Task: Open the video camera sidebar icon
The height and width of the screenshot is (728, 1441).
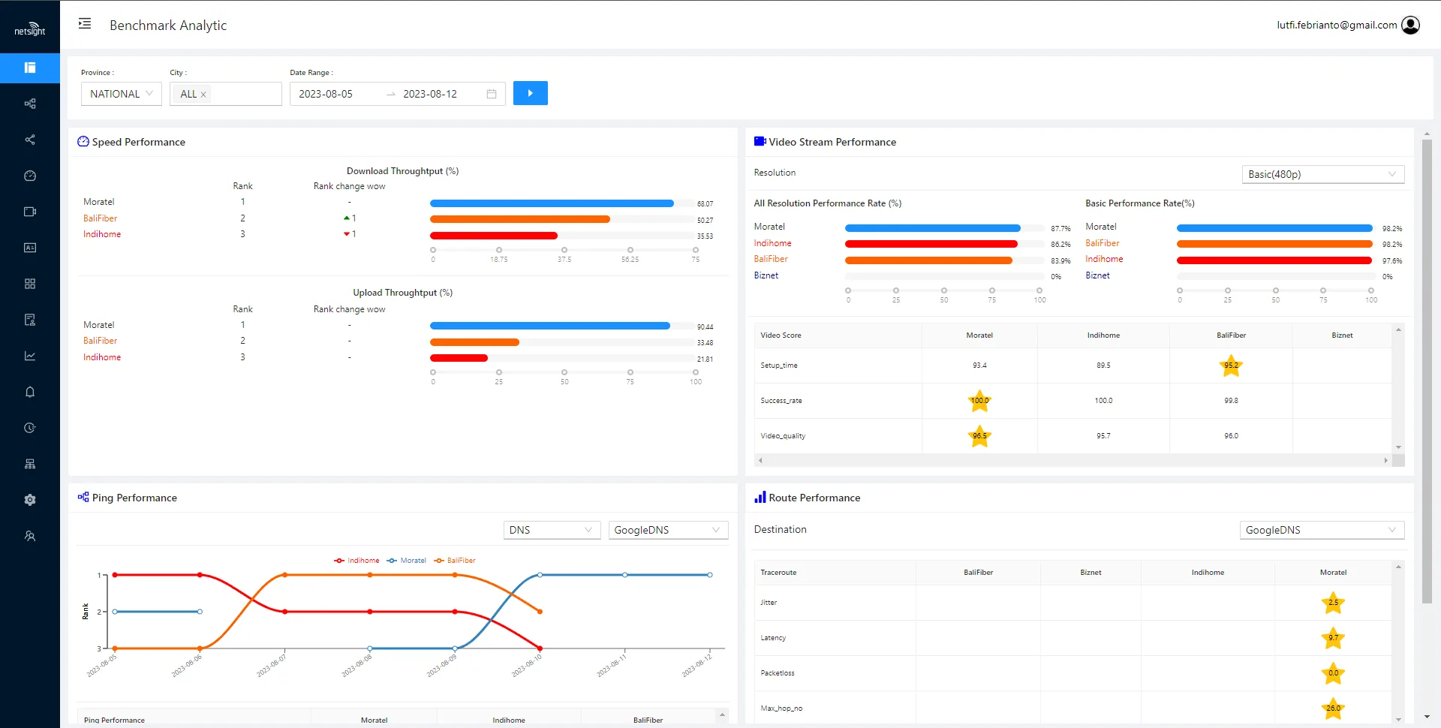Action: [30, 212]
